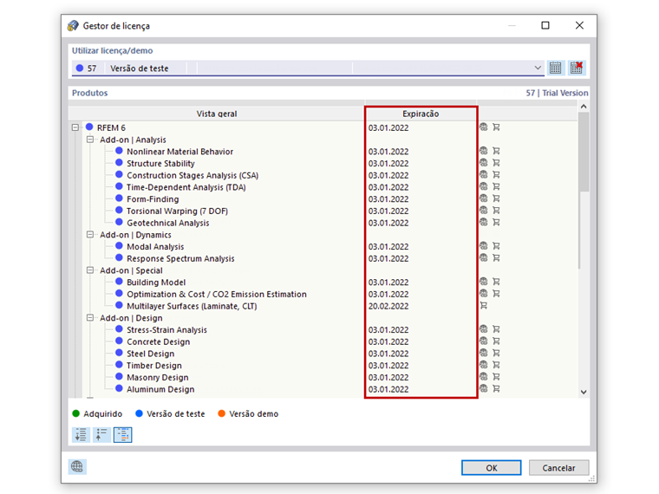Click the RFEM 6 expiration date 03.01.2022
Screen dimensions: 659x494
[388, 127]
